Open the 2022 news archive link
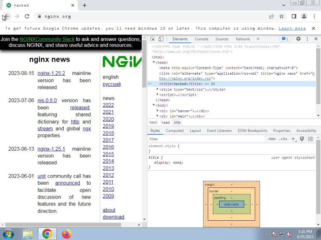This screenshot has height=240, width=321. coord(108,105)
